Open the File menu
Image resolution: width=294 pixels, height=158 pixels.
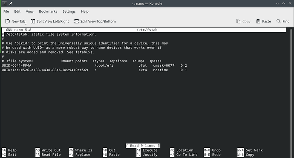coord(6,11)
